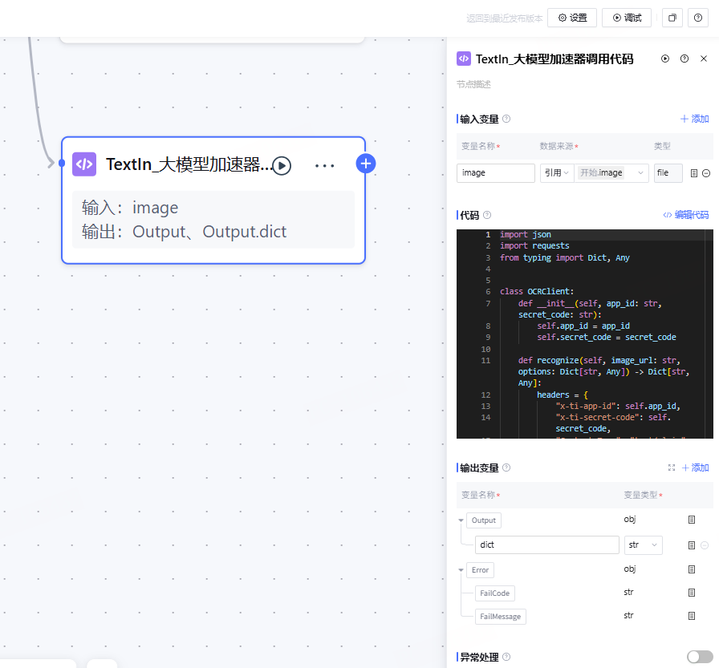This screenshot has width=719, height=668.
Task: Toggle the 异常处理 exception handling switch
Action: click(700, 657)
